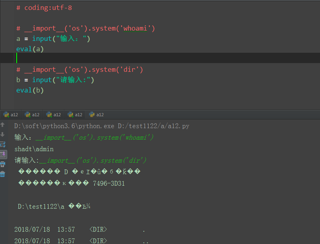This screenshot has width=320, height=244.
Task: Click the Down the stack trace arrow
Action: point(3,134)
